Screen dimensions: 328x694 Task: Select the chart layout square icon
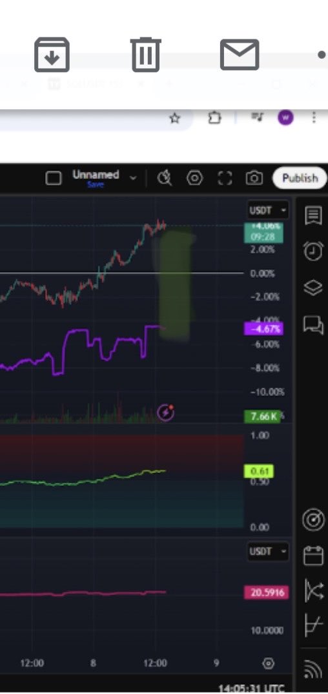[x=54, y=178]
